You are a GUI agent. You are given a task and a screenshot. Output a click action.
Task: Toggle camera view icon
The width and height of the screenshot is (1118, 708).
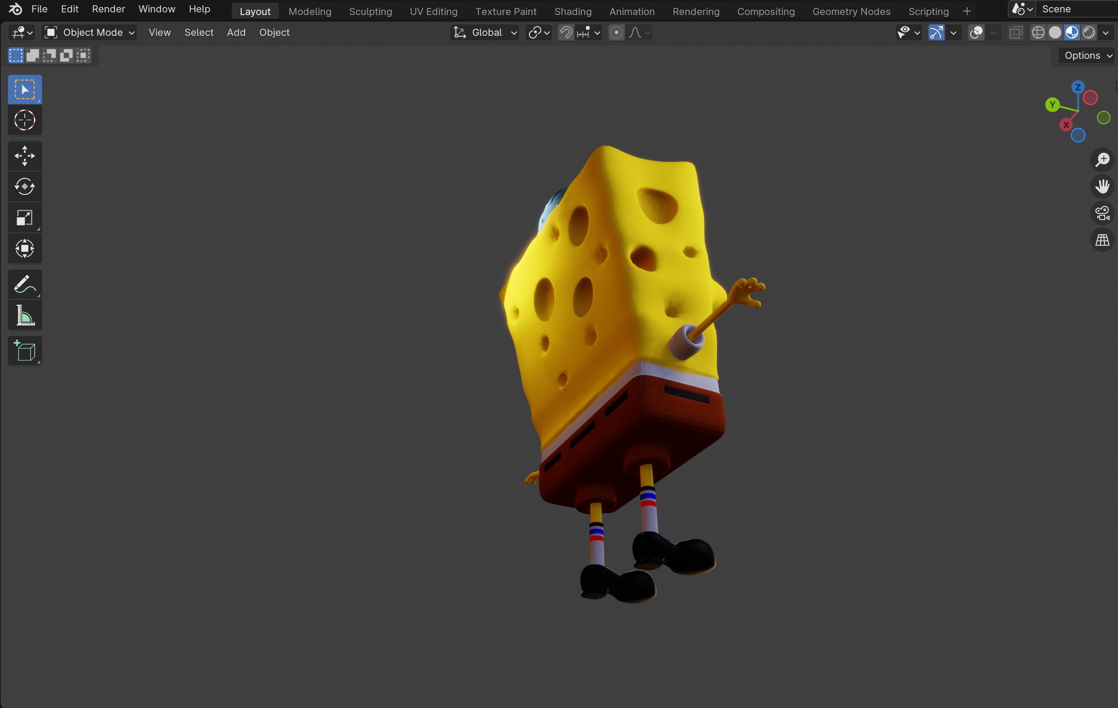[1102, 213]
